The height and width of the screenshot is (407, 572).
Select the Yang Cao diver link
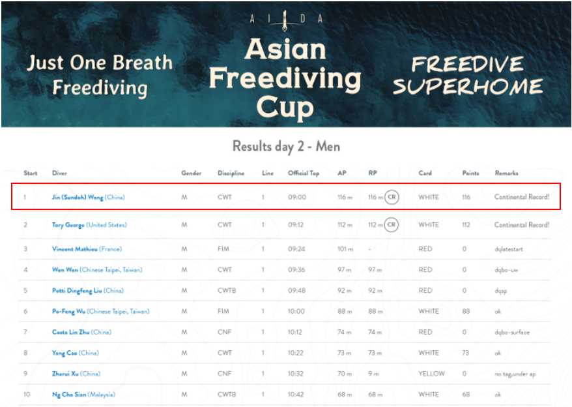click(64, 354)
